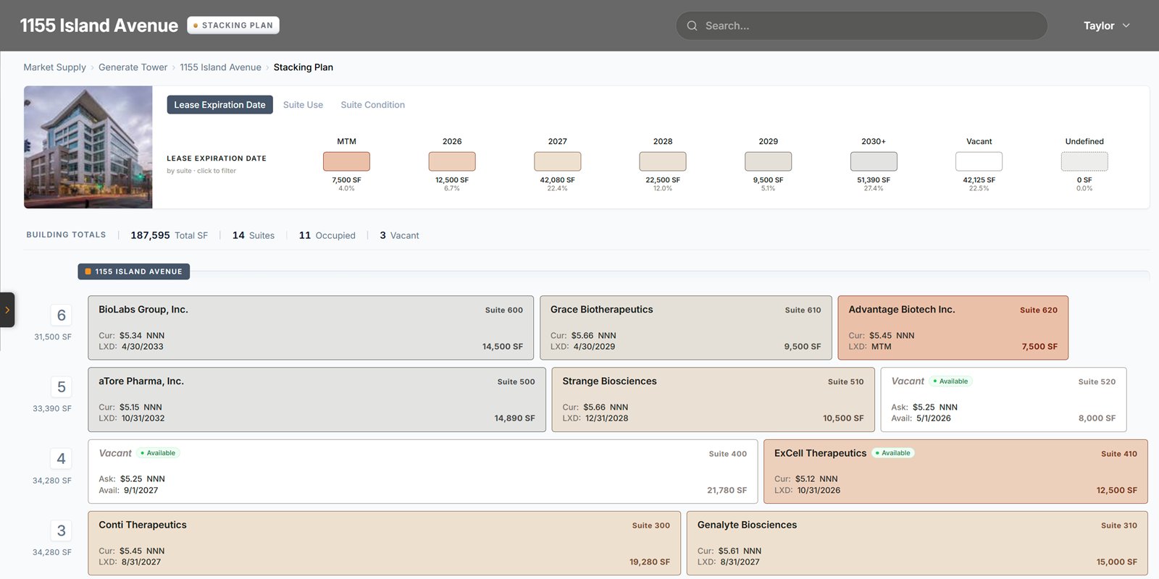Switch to the Suite Condition tab

372,105
